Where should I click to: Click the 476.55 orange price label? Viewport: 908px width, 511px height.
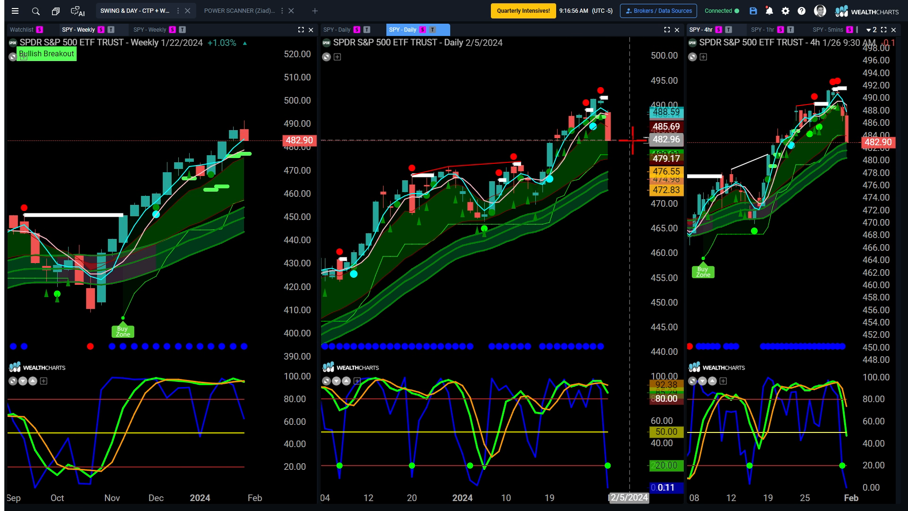click(666, 172)
